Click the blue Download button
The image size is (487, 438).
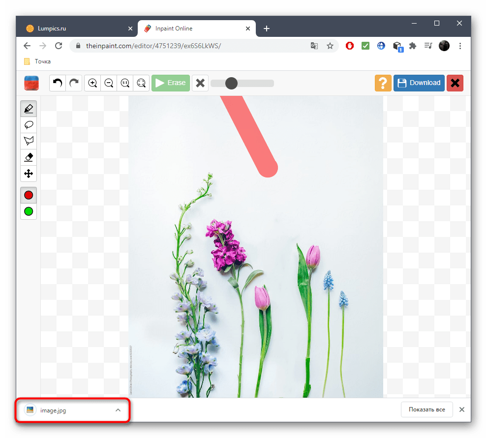point(419,83)
